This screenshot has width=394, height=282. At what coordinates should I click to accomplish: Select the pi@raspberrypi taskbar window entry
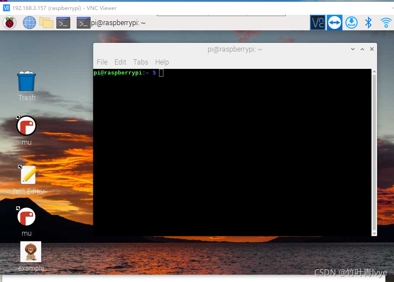(111, 23)
